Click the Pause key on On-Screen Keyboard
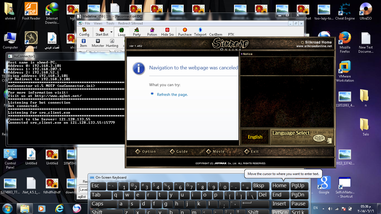 [x=299, y=204]
